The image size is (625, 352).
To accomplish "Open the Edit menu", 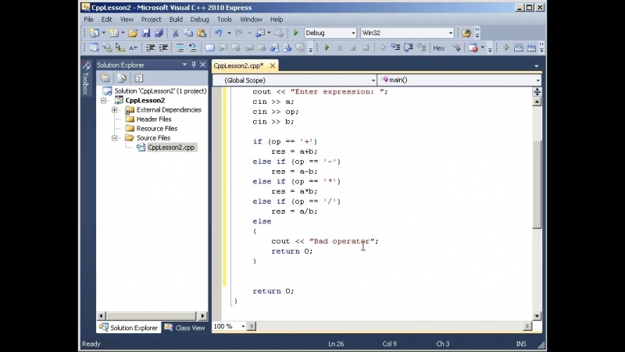I will coord(106,19).
